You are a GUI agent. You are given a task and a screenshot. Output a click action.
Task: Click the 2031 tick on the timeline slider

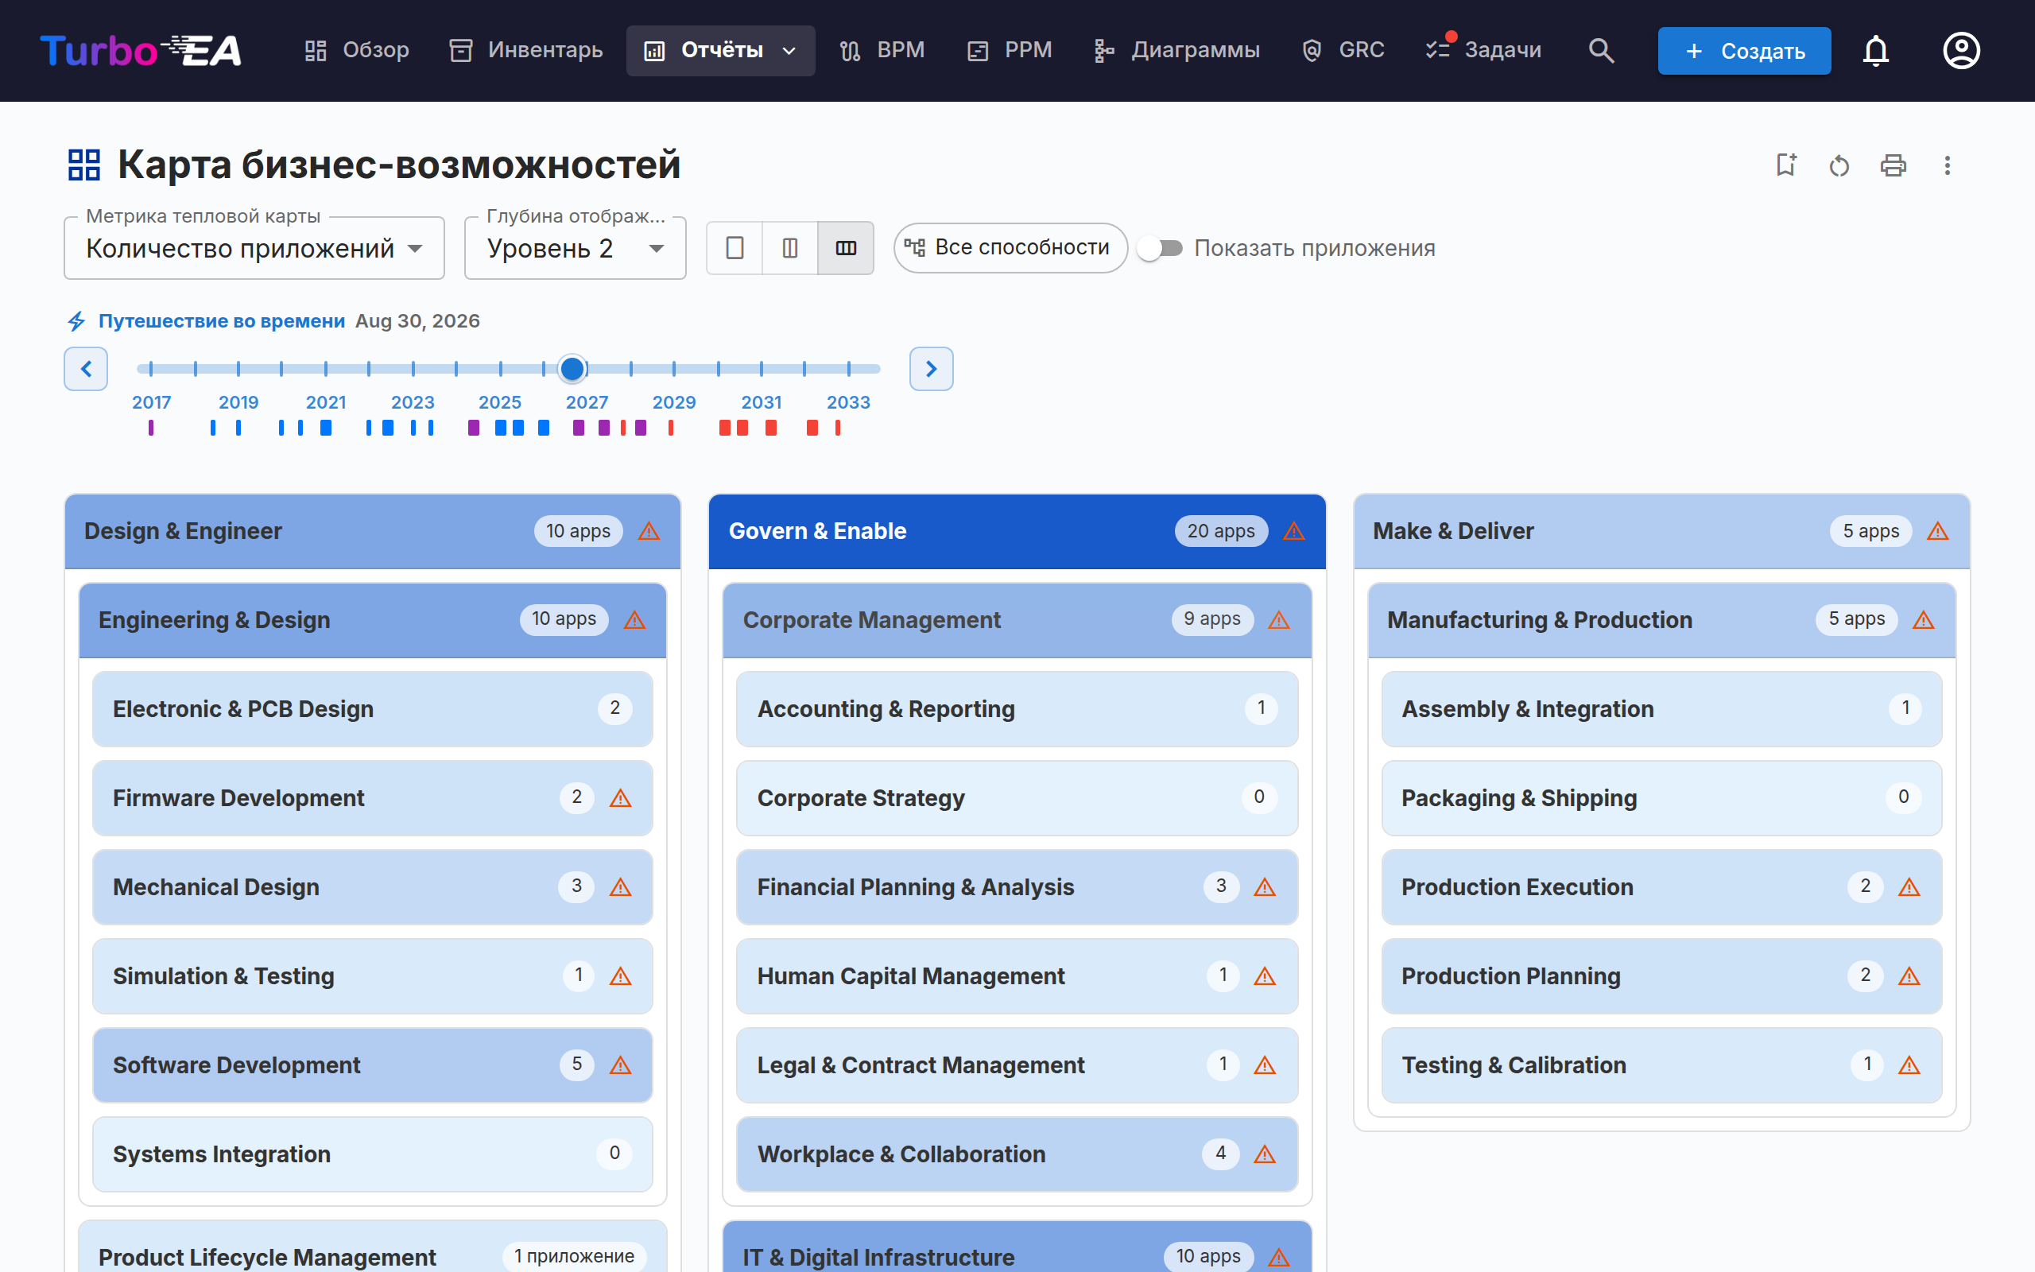click(761, 368)
